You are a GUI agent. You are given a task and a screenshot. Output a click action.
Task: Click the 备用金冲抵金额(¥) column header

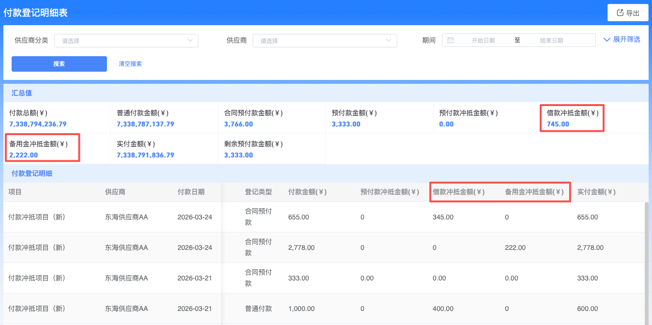click(534, 192)
